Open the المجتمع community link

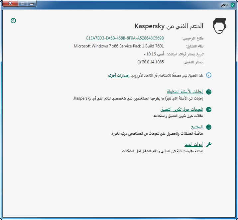pos(197,127)
